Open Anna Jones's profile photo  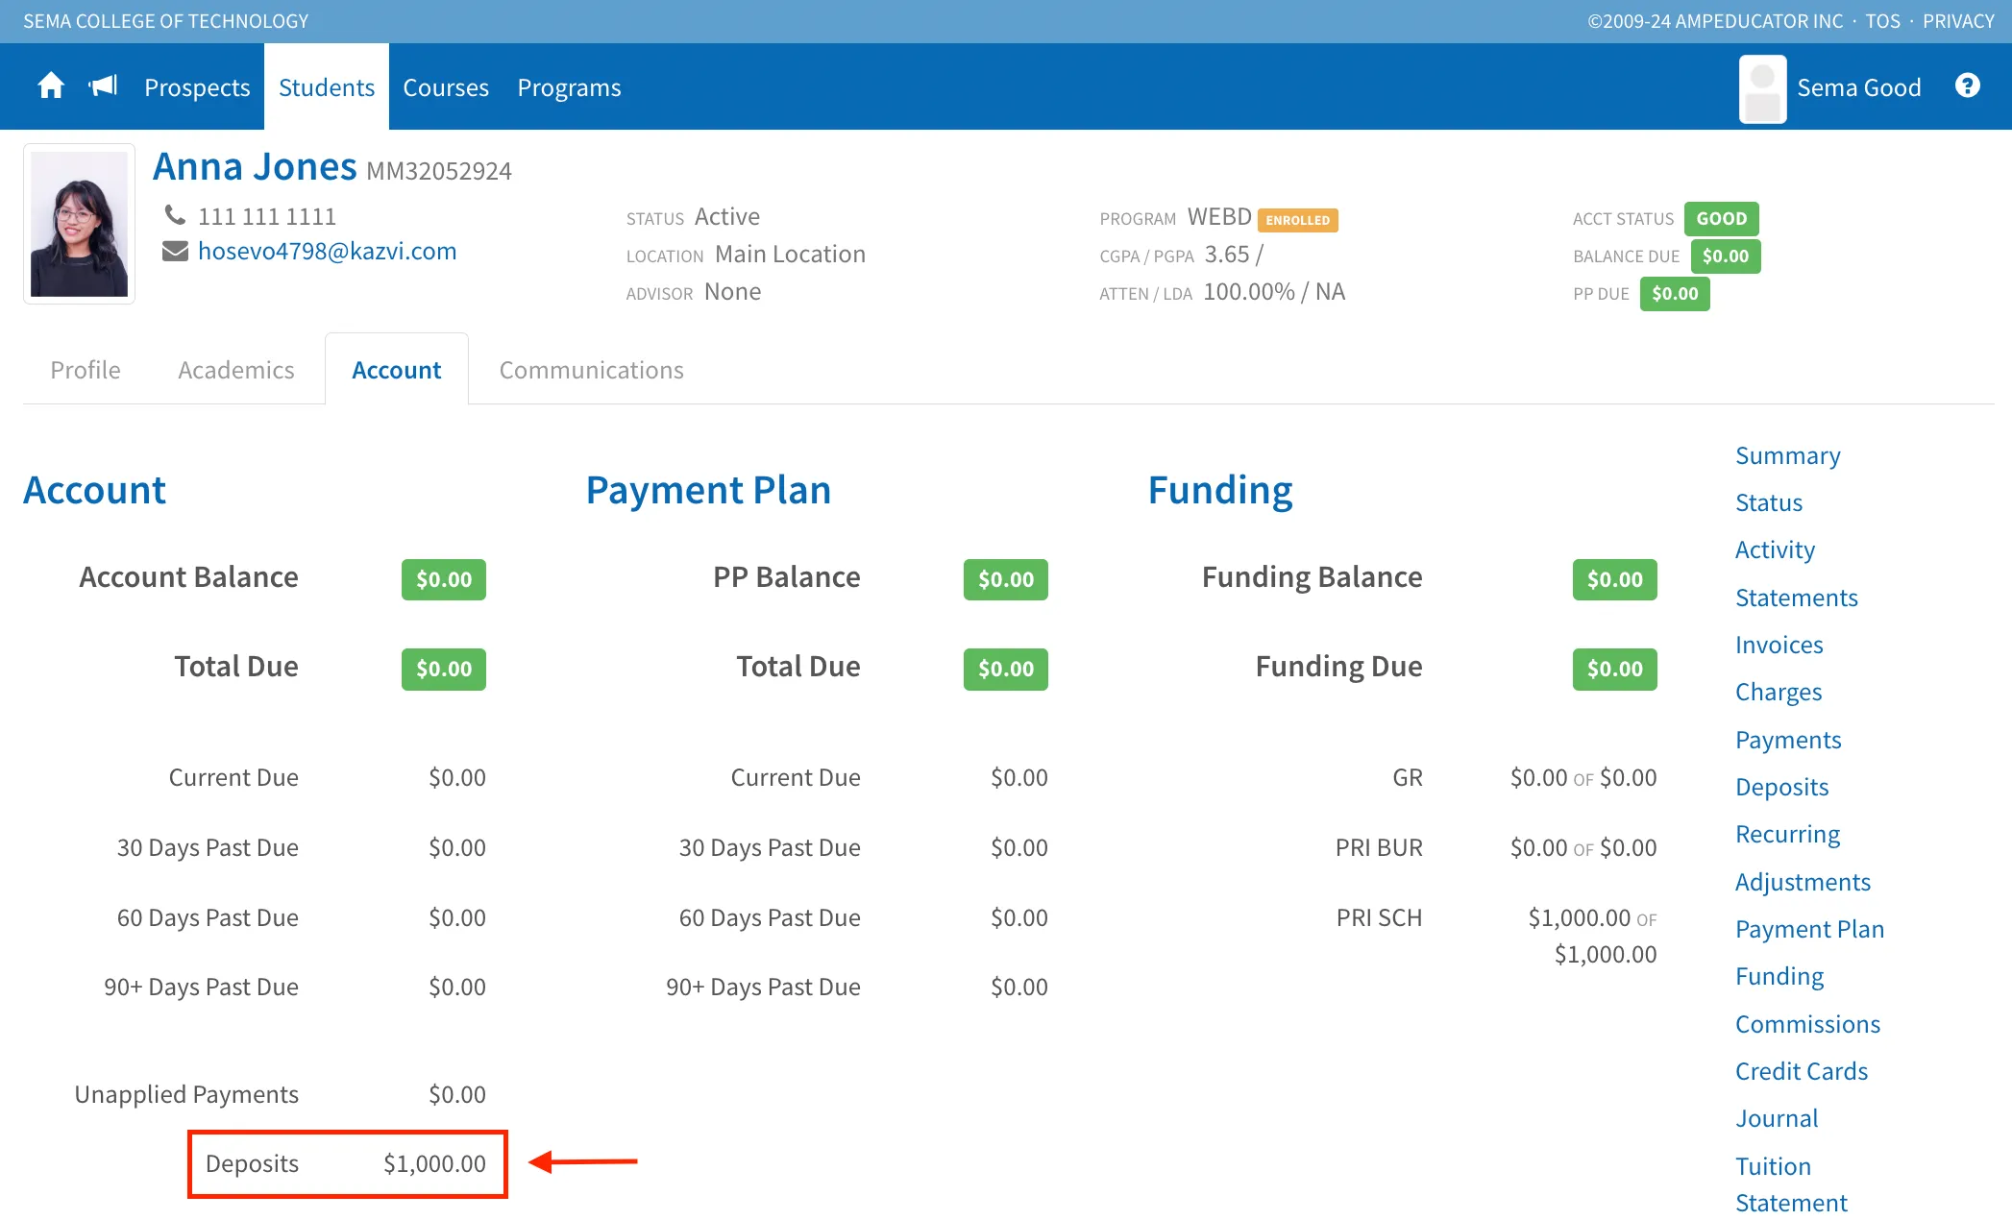click(x=79, y=224)
